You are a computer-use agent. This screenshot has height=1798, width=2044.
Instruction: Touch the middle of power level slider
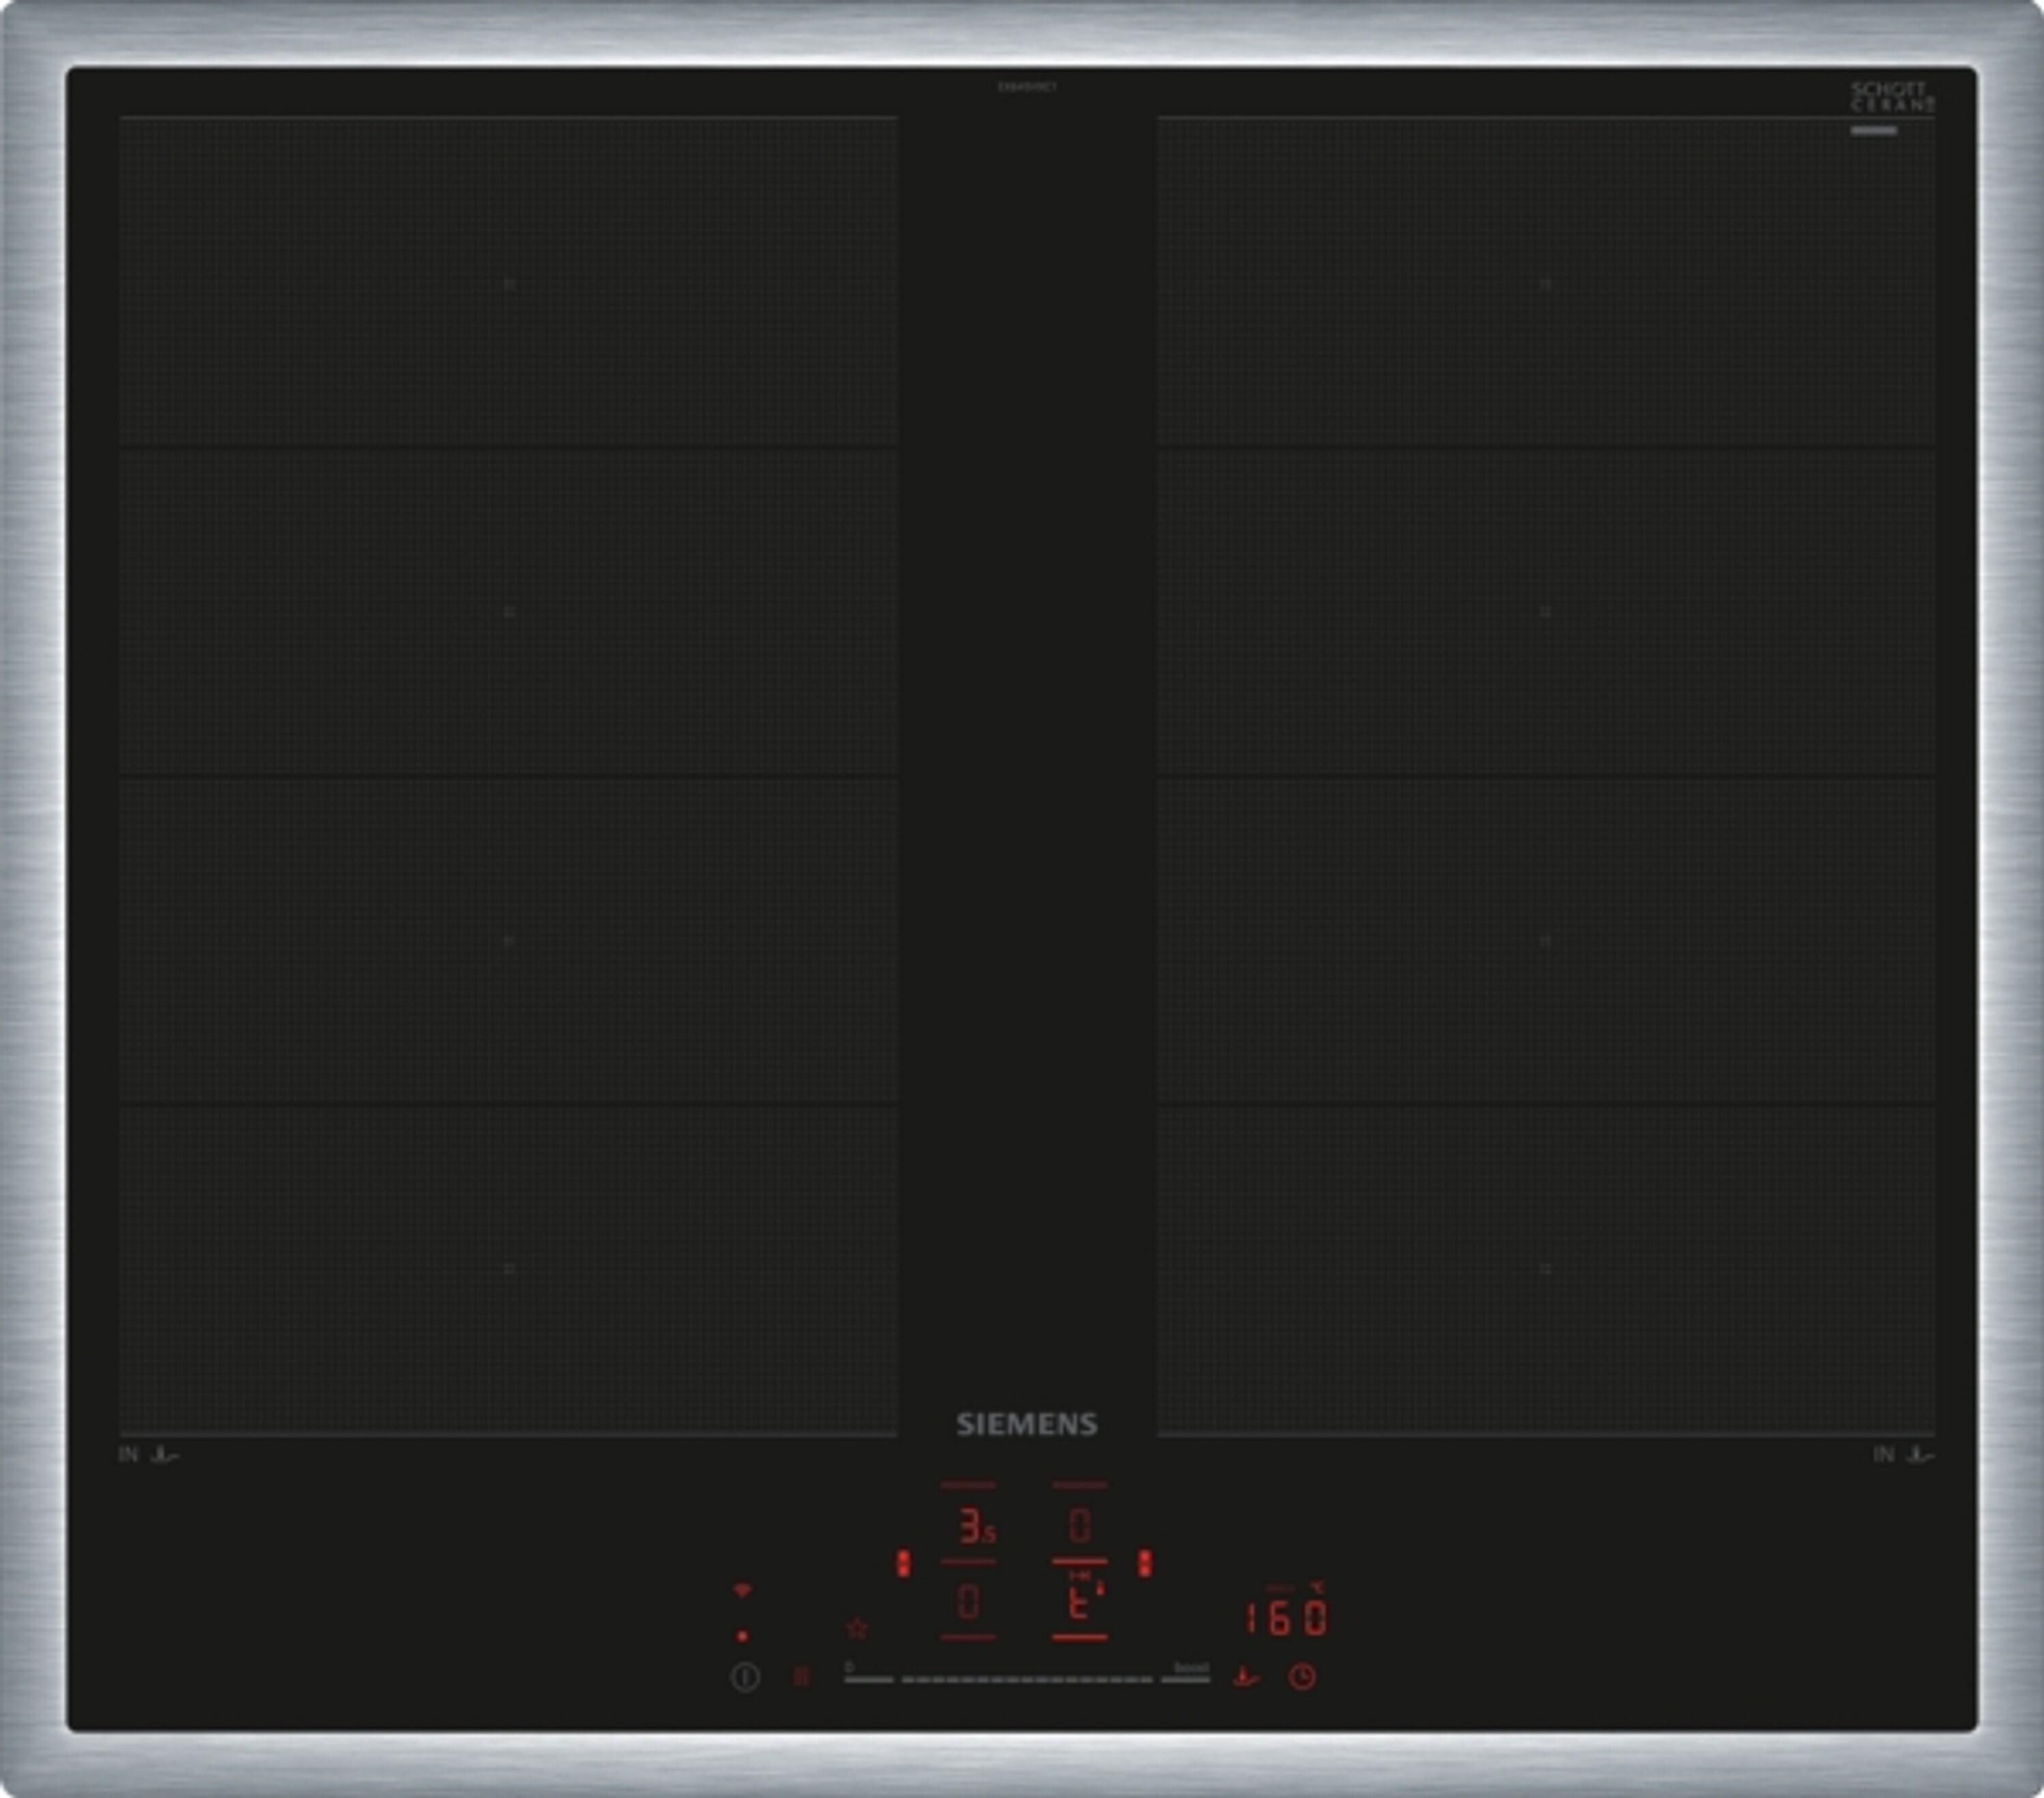(x=1027, y=1679)
